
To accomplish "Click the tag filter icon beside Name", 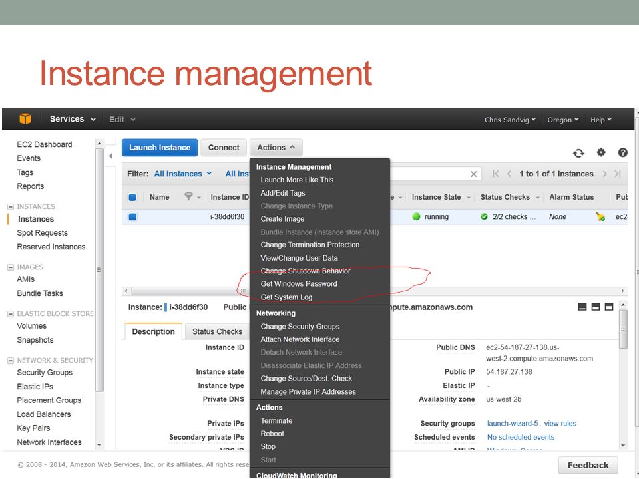I will coord(188,197).
